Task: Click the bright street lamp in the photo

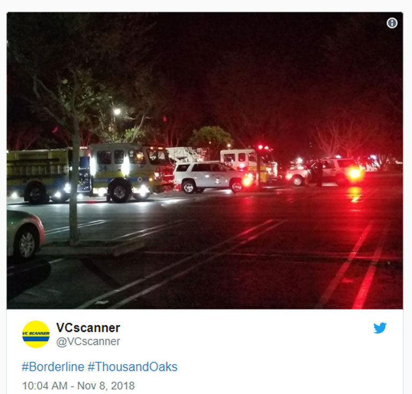Action: pos(117,111)
